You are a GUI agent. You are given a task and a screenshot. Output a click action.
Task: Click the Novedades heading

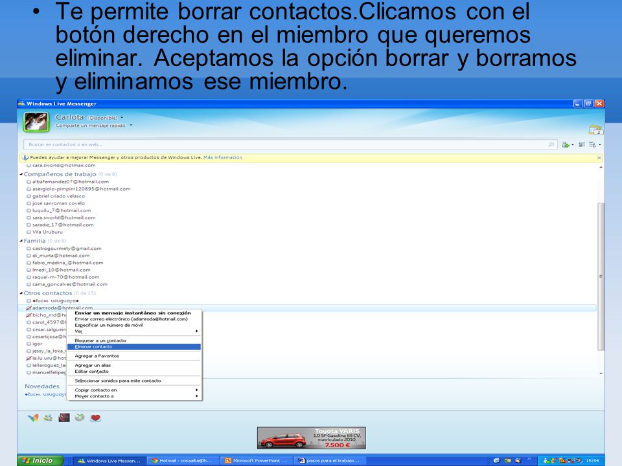42,386
